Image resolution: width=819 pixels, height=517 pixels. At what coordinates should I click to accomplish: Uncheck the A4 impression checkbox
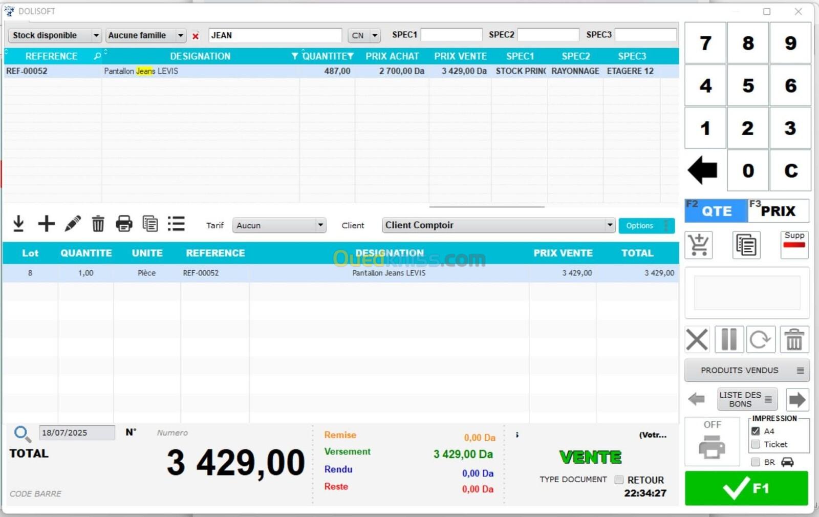pos(756,431)
